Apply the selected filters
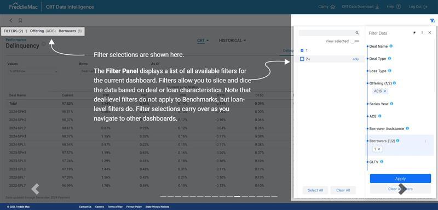 [x=400, y=178]
